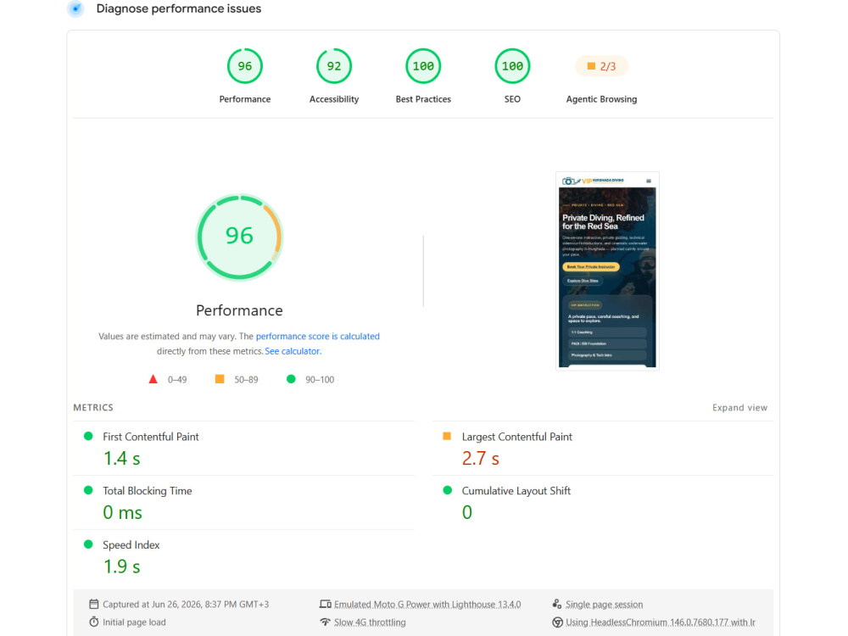Click the 2.7 s Largest Contentful Paint value
The width and height of the screenshot is (848, 636).
pos(480,458)
